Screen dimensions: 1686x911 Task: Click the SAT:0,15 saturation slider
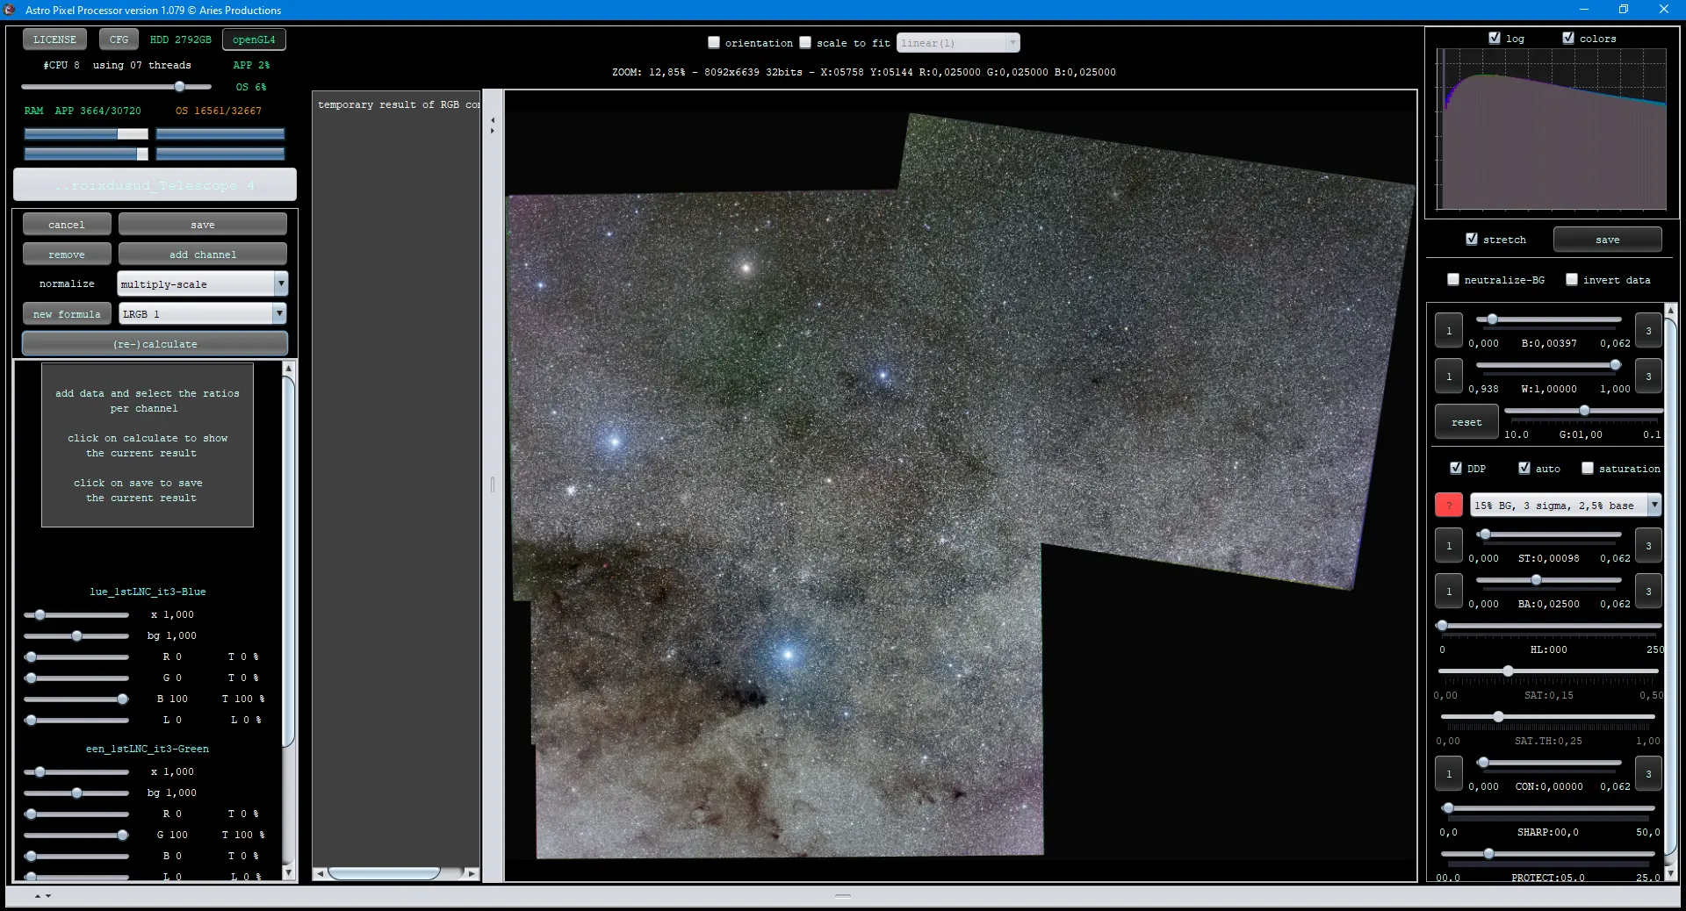1548,671
